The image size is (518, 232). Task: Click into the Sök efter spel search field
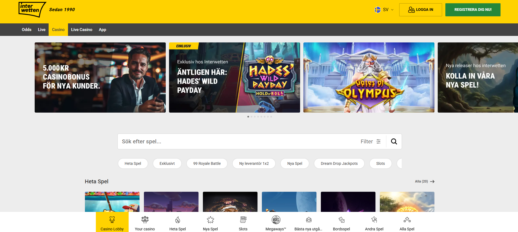pyautogui.click(x=238, y=141)
